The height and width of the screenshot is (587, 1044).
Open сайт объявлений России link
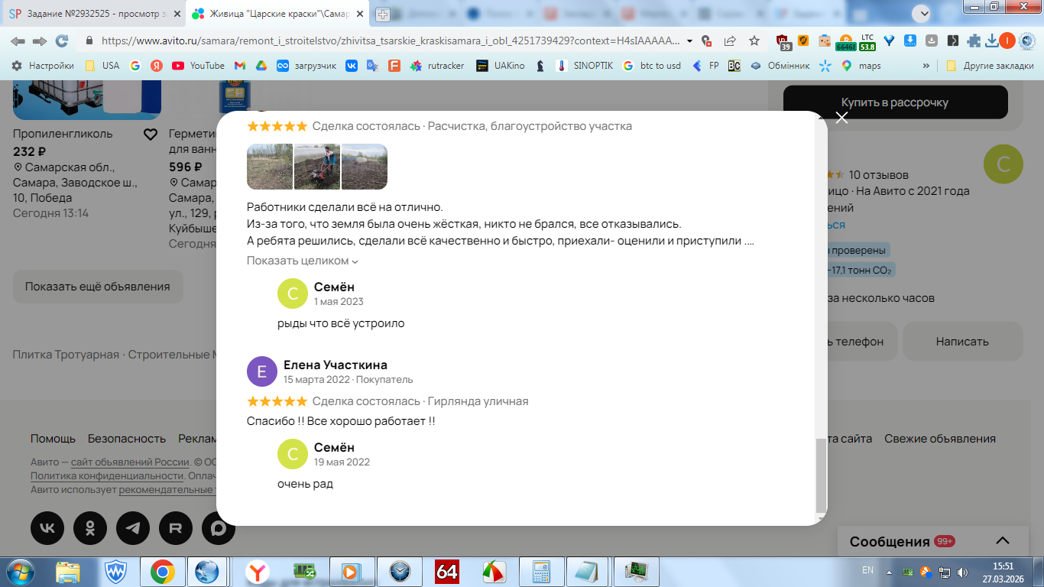[x=130, y=462]
